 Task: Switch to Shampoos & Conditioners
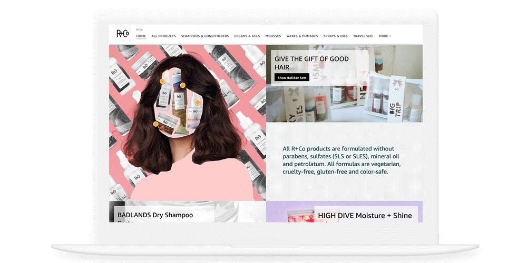coord(205,36)
